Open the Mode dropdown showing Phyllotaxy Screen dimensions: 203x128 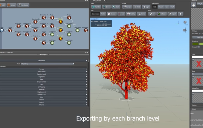48,64
